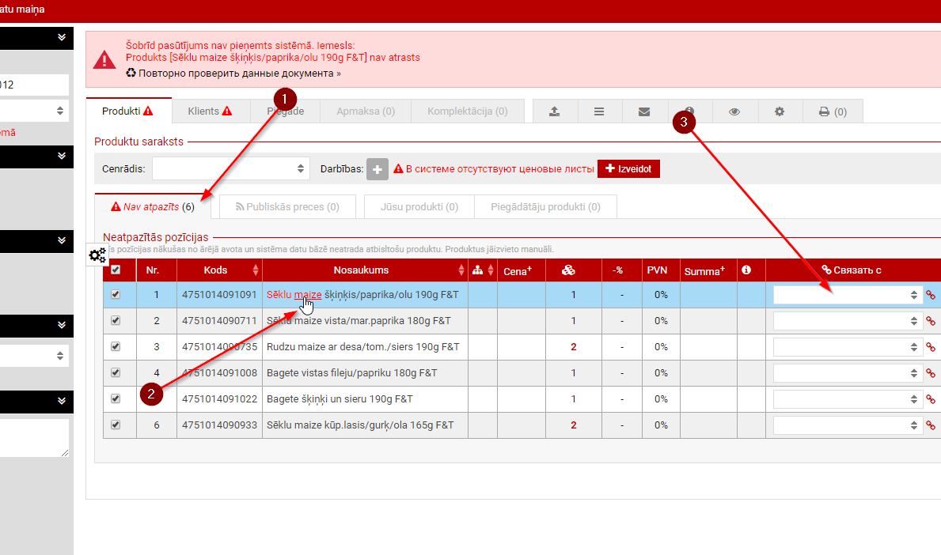The width and height of the screenshot is (941, 555).
Task: Click the link chain icon in row 6
Action: tap(931, 425)
